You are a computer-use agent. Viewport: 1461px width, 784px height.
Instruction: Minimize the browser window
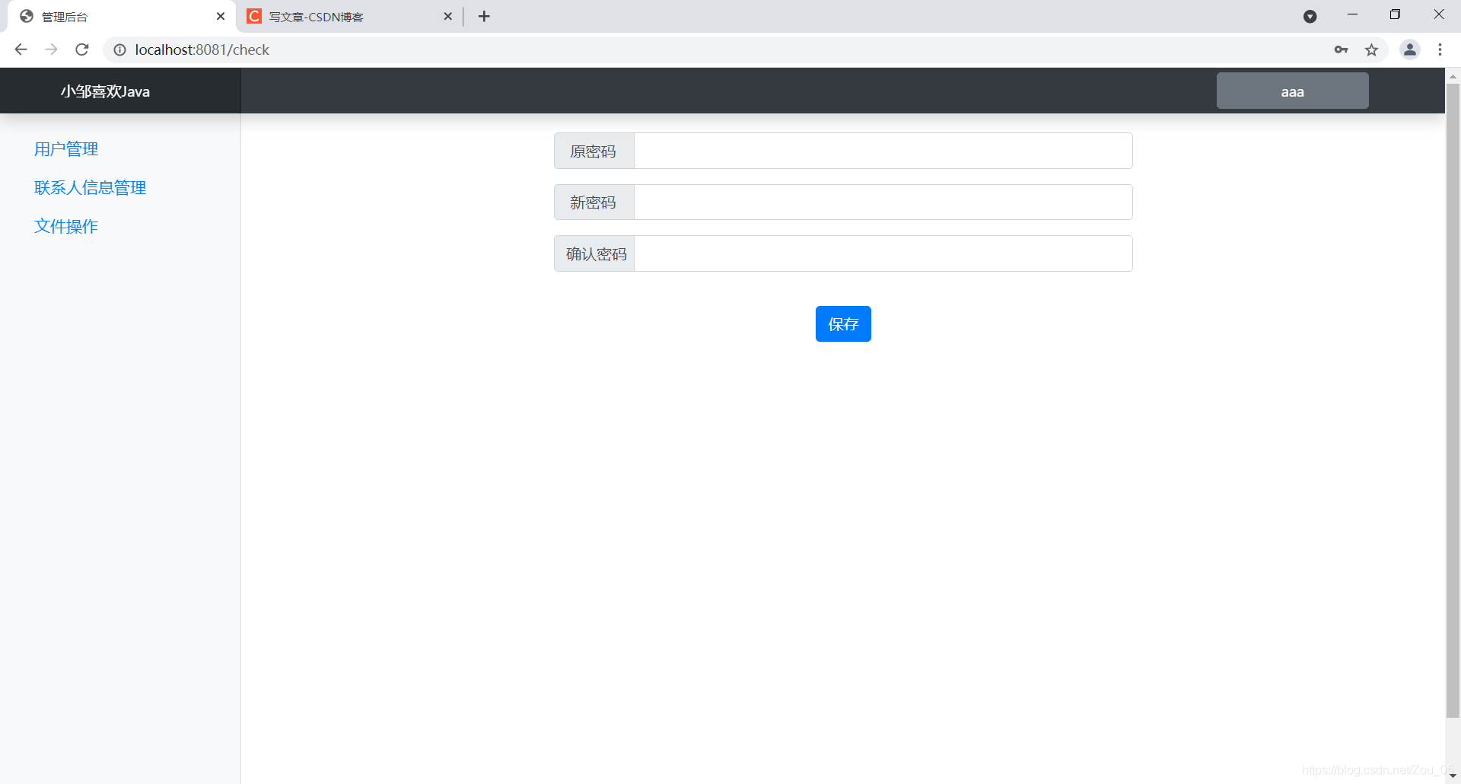[1352, 14]
